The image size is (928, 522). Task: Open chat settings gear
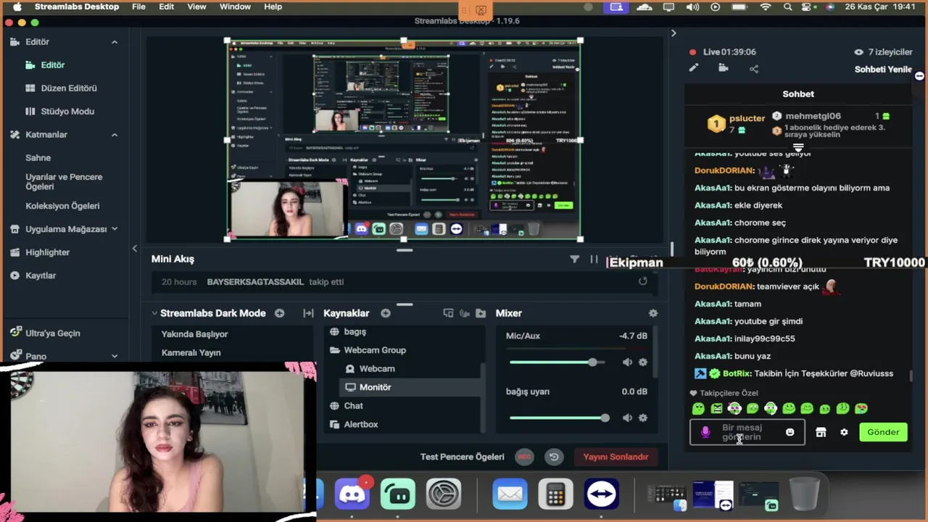(x=844, y=432)
